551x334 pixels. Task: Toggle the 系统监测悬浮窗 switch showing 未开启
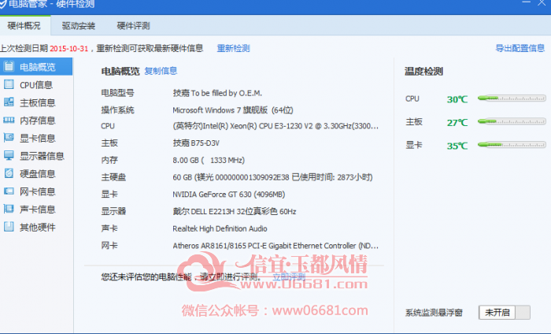pyautogui.click(x=505, y=312)
